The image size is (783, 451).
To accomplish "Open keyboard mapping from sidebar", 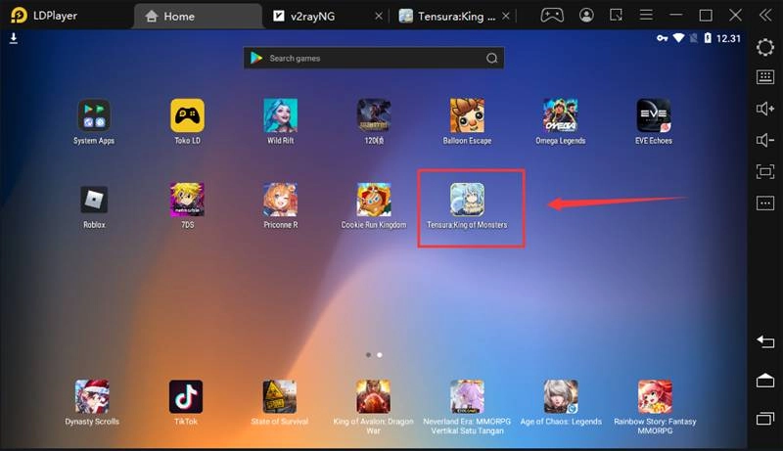I will [x=765, y=78].
